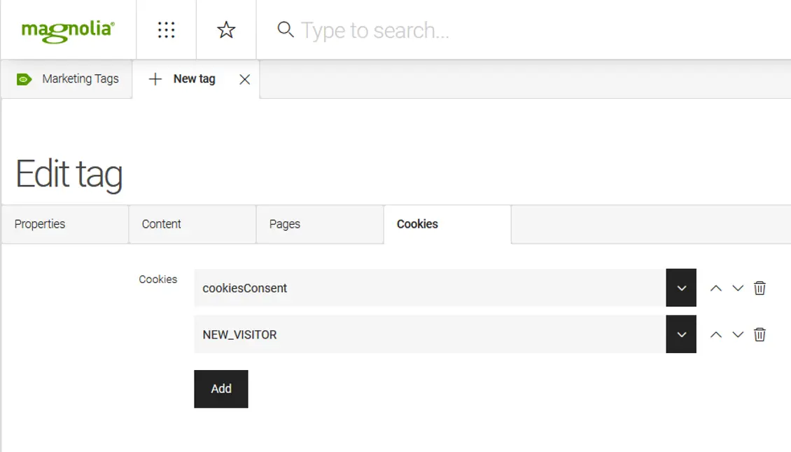Select the Cookies tab
This screenshot has height=452, width=791.
pos(417,224)
